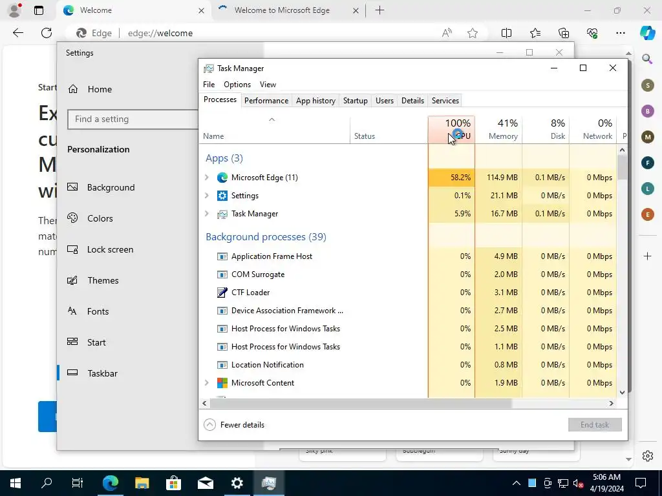Image resolution: width=662 pixels, height=496 pixels.
Task: Open Colors personalization page
Action: (x=100, y=218)
